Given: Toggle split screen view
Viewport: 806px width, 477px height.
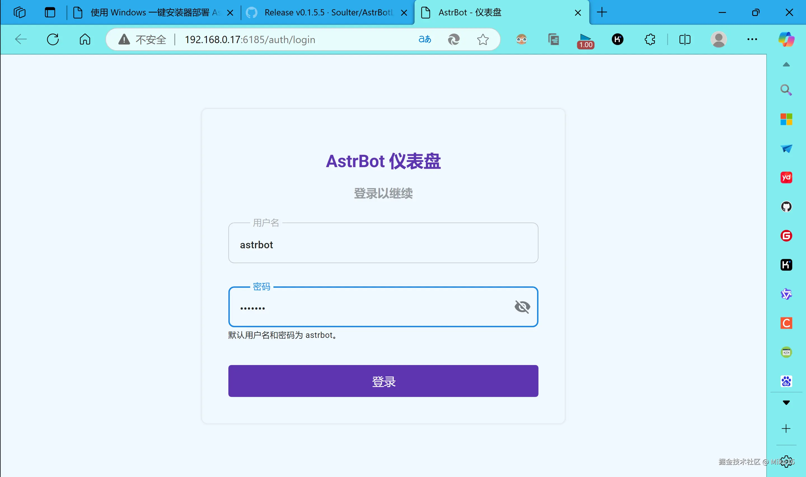Looking at the screenshot, I should (x=685, y=39).
